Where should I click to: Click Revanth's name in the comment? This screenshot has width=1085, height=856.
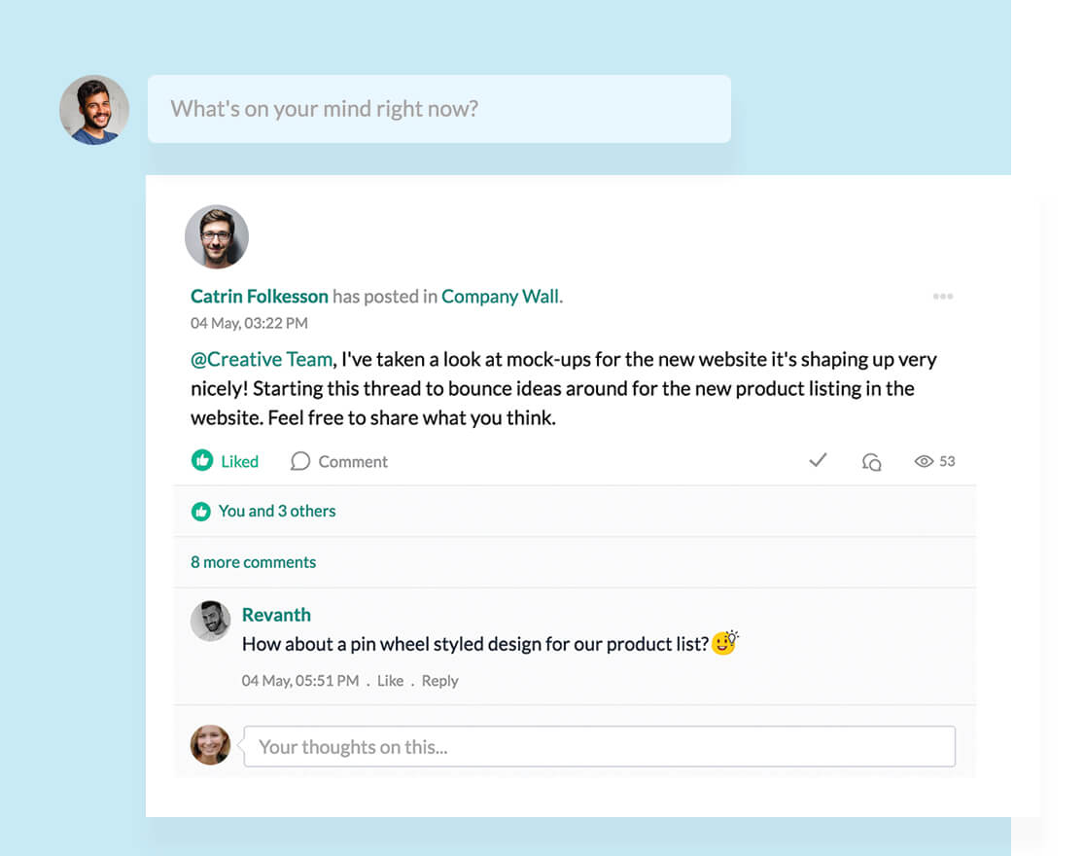point(276,615)
